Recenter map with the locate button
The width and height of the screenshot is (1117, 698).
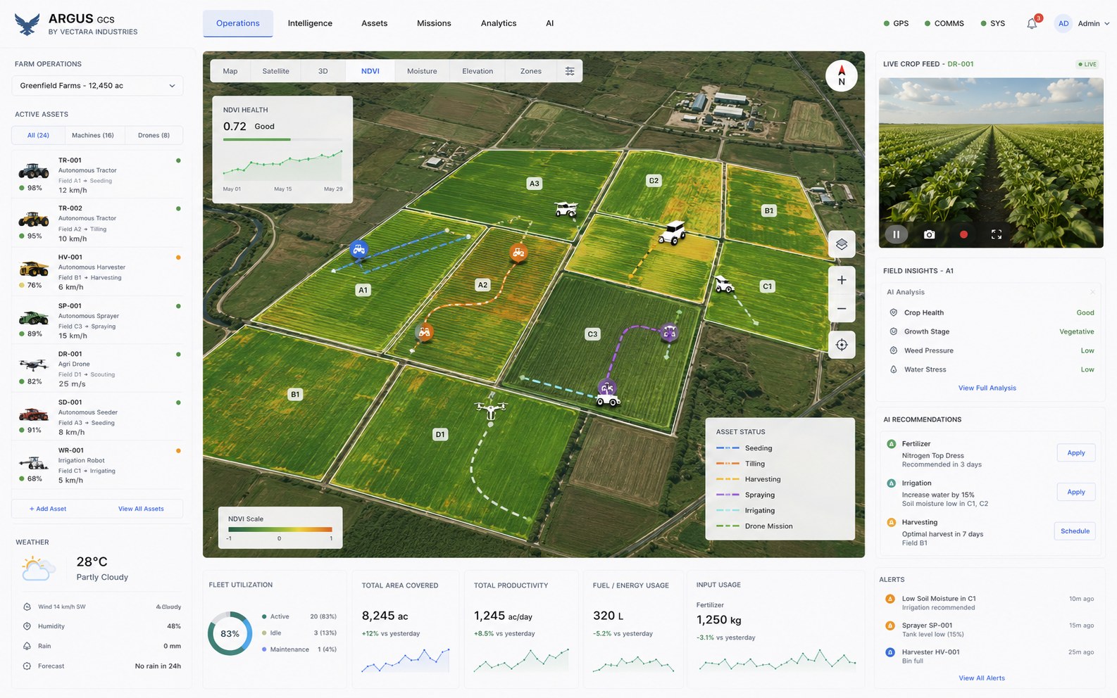(842, 345)
